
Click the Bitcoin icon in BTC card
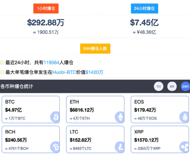[x=55, y=117]
